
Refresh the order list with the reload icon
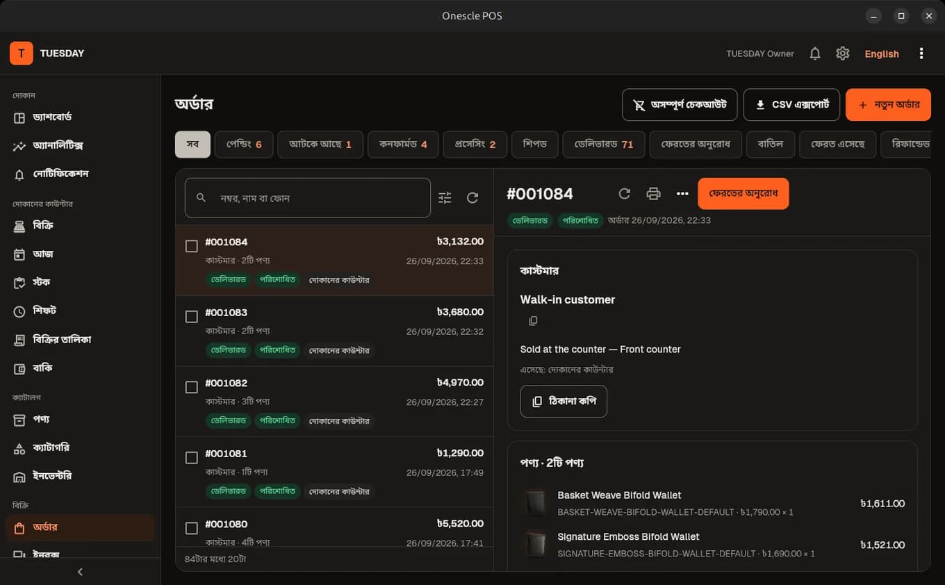(472, 198)
